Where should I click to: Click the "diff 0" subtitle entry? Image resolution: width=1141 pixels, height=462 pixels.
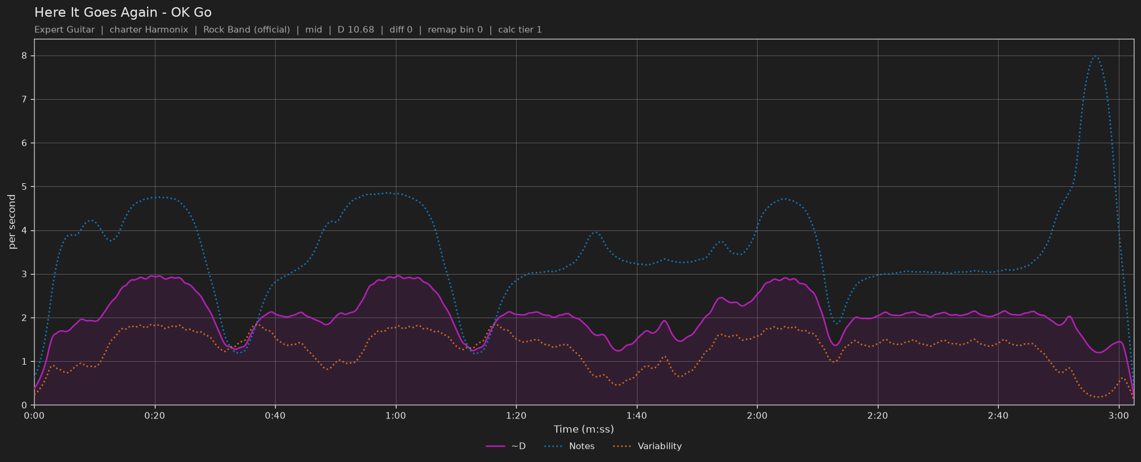tap(401, 30)
